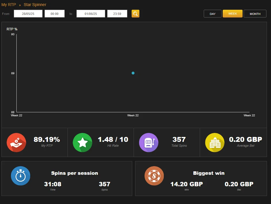Click the 357 Spins per session value
Screen dimensions: 271x204
click(105, 184)
